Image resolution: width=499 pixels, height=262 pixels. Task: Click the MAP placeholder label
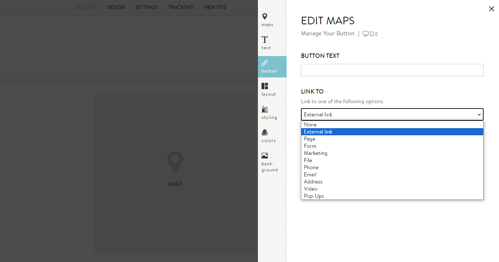tap(175, 184)
